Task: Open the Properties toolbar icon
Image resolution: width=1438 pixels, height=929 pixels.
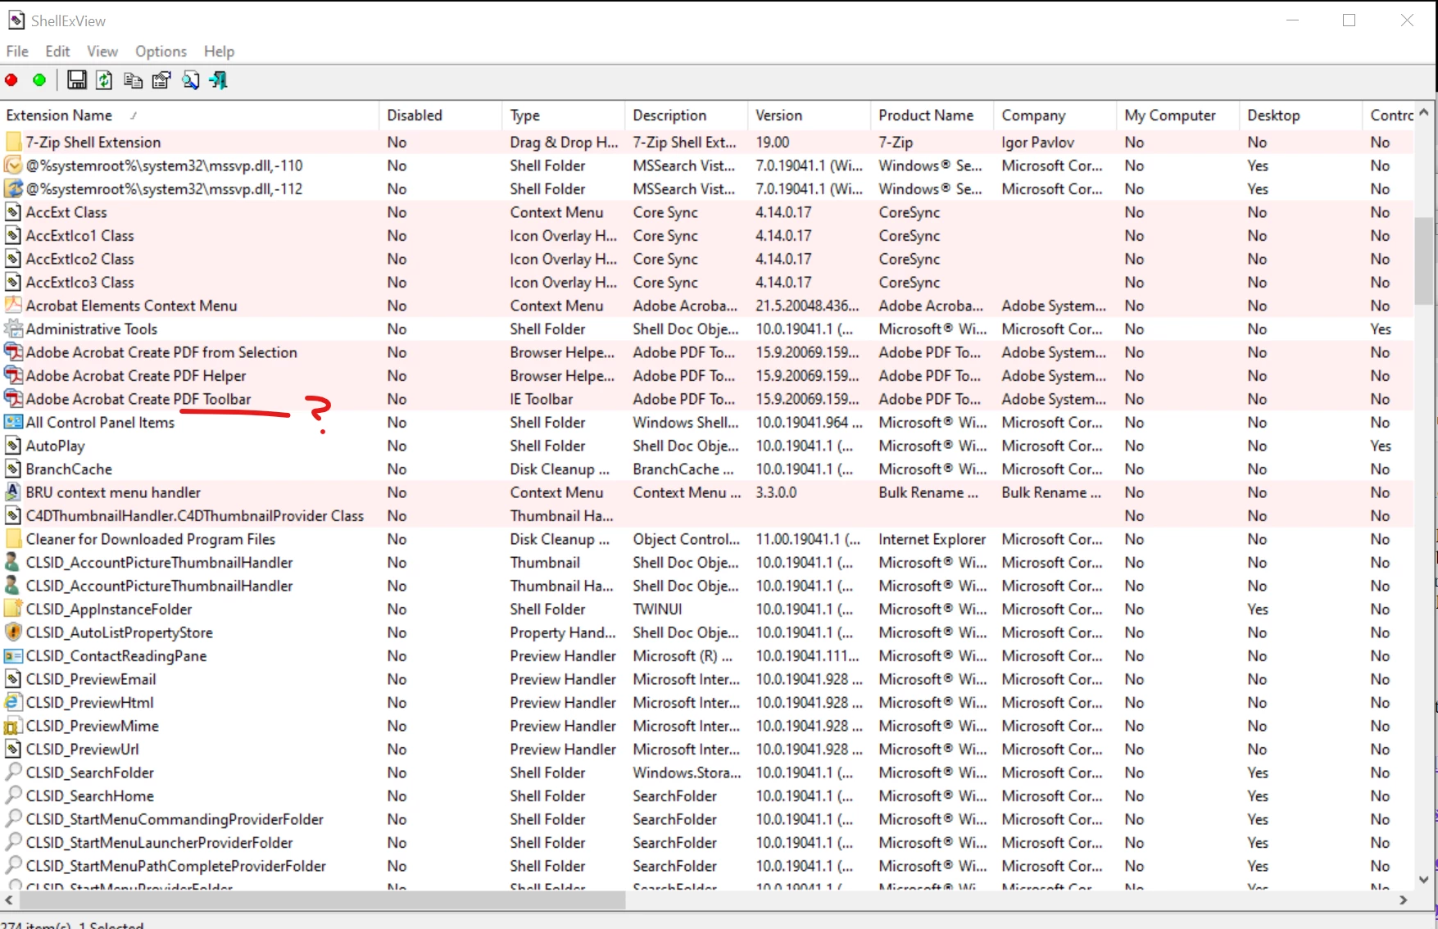Action: (x=161, y=79)
